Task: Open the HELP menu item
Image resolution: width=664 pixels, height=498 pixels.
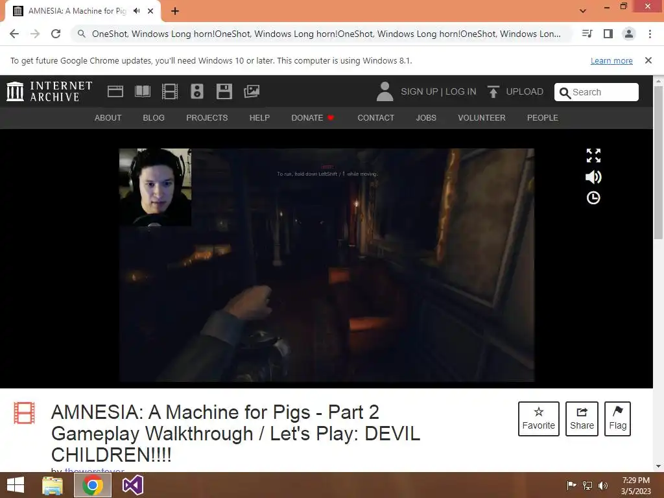Action: point(259,118)
